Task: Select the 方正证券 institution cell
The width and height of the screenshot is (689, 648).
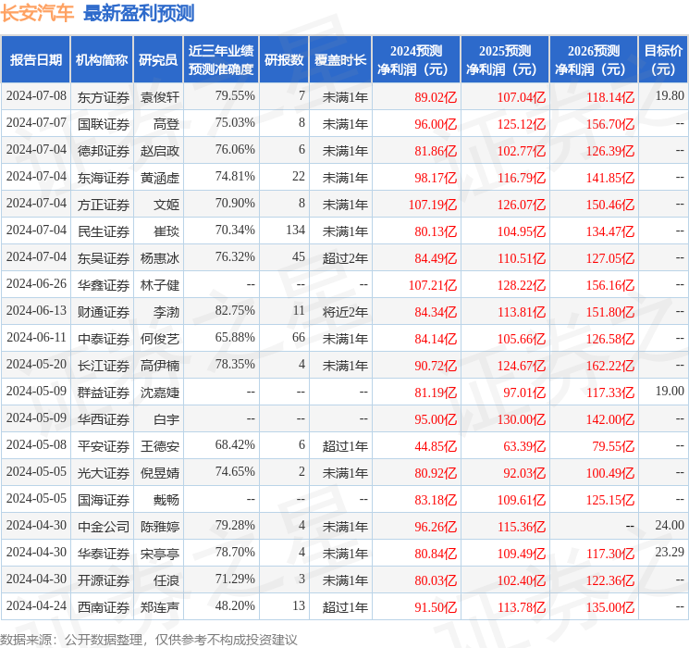Action: click(x=104, y=205)
